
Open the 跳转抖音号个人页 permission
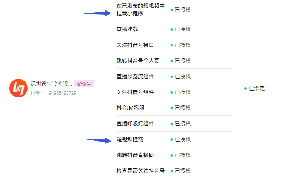[138, 61]
